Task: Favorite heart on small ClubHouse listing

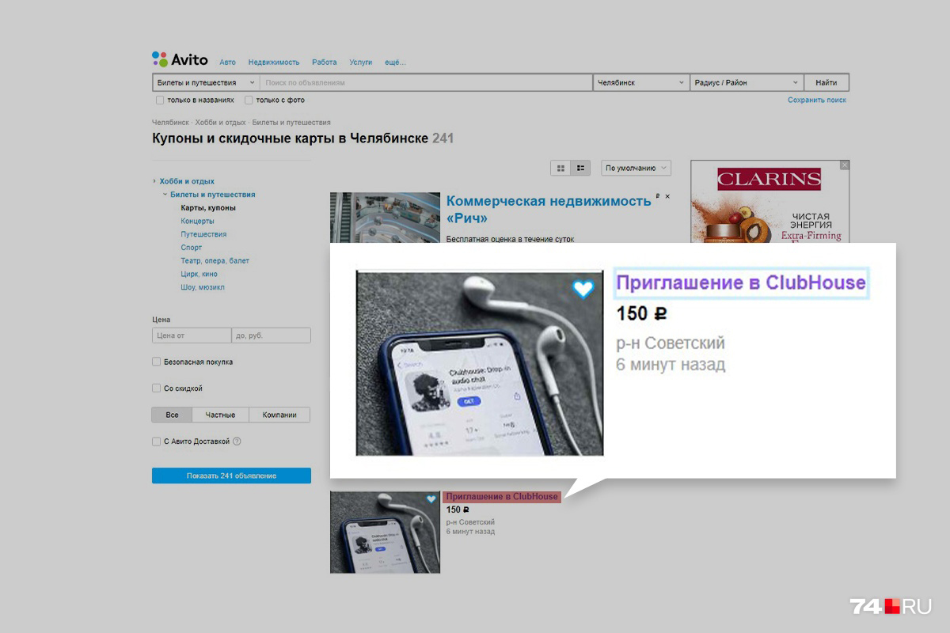Action: (x=431, y=499)
